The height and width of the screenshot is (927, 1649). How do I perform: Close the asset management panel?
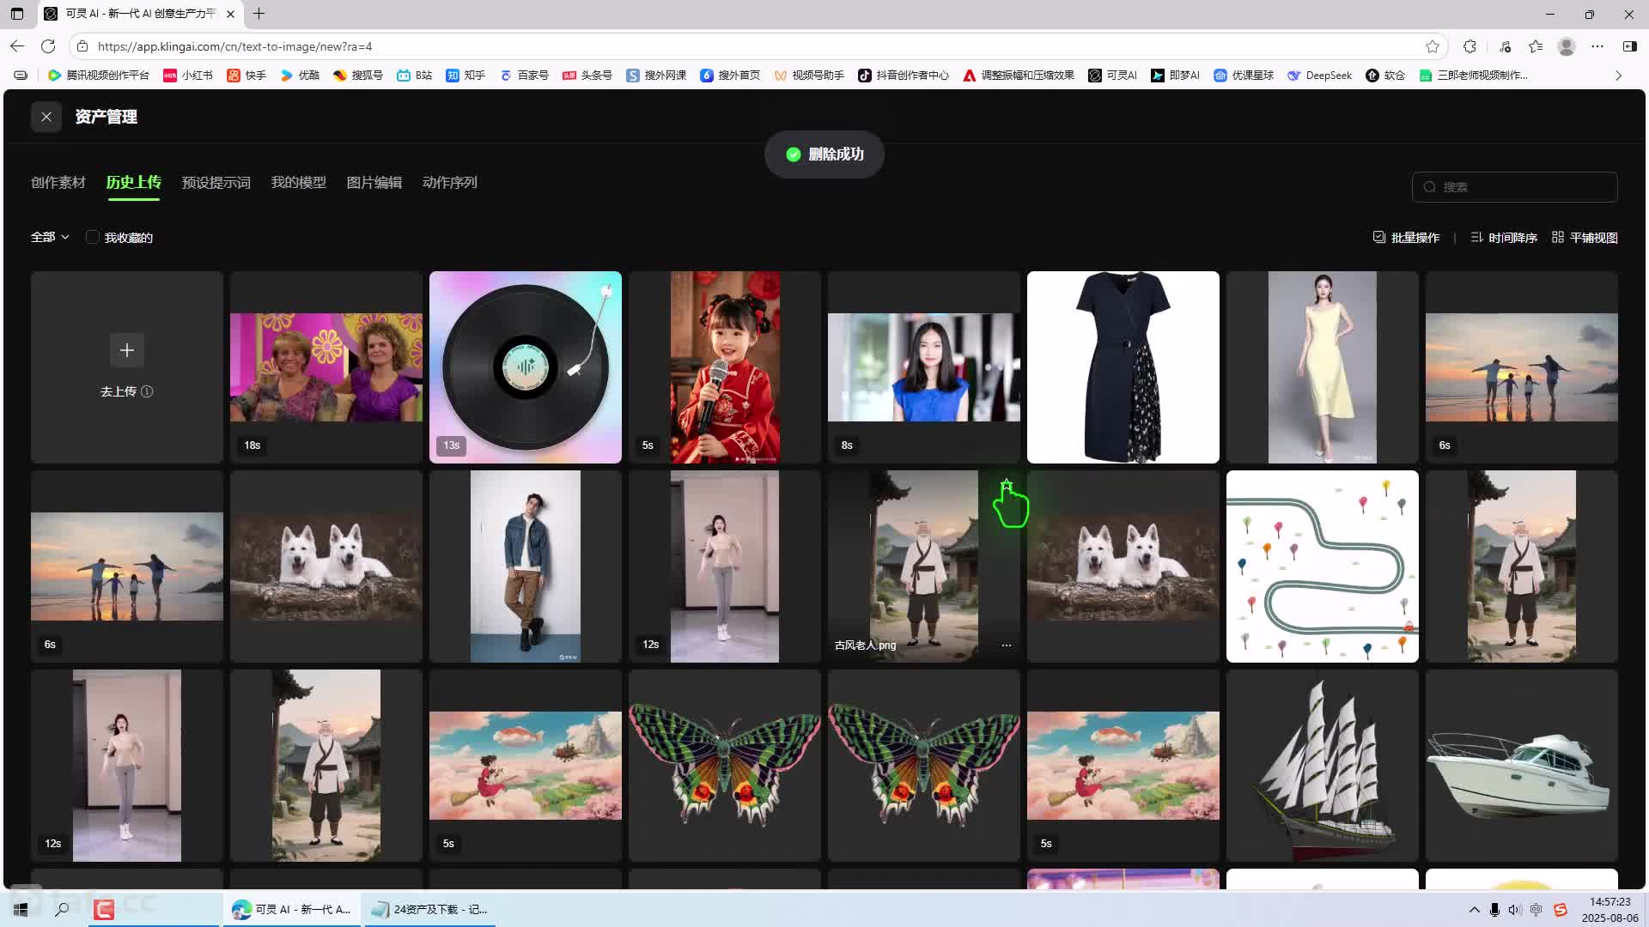coord(46,117)
